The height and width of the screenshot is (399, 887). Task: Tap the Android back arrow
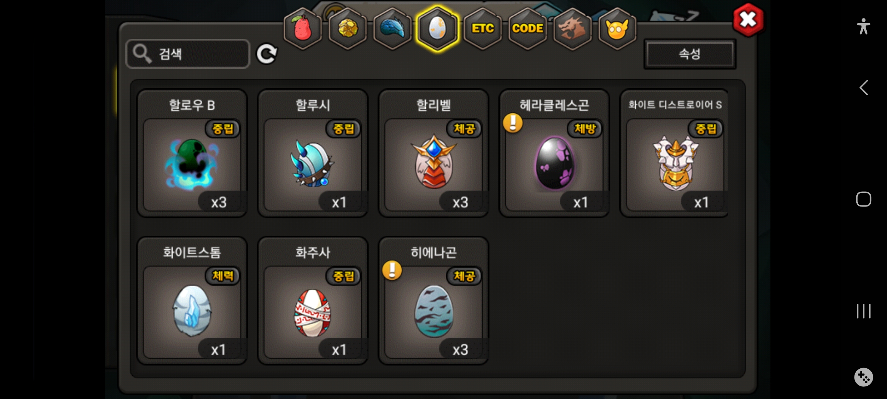click(x=863, y=88)
